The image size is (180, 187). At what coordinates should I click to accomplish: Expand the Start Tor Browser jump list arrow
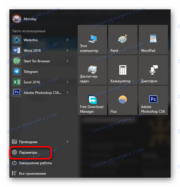(67, 61)
